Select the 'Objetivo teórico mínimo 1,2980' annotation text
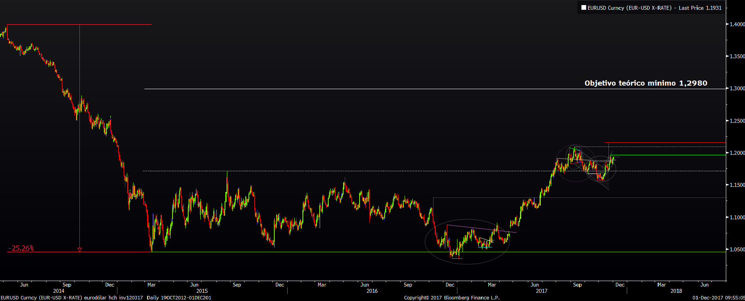 point(646,83)
